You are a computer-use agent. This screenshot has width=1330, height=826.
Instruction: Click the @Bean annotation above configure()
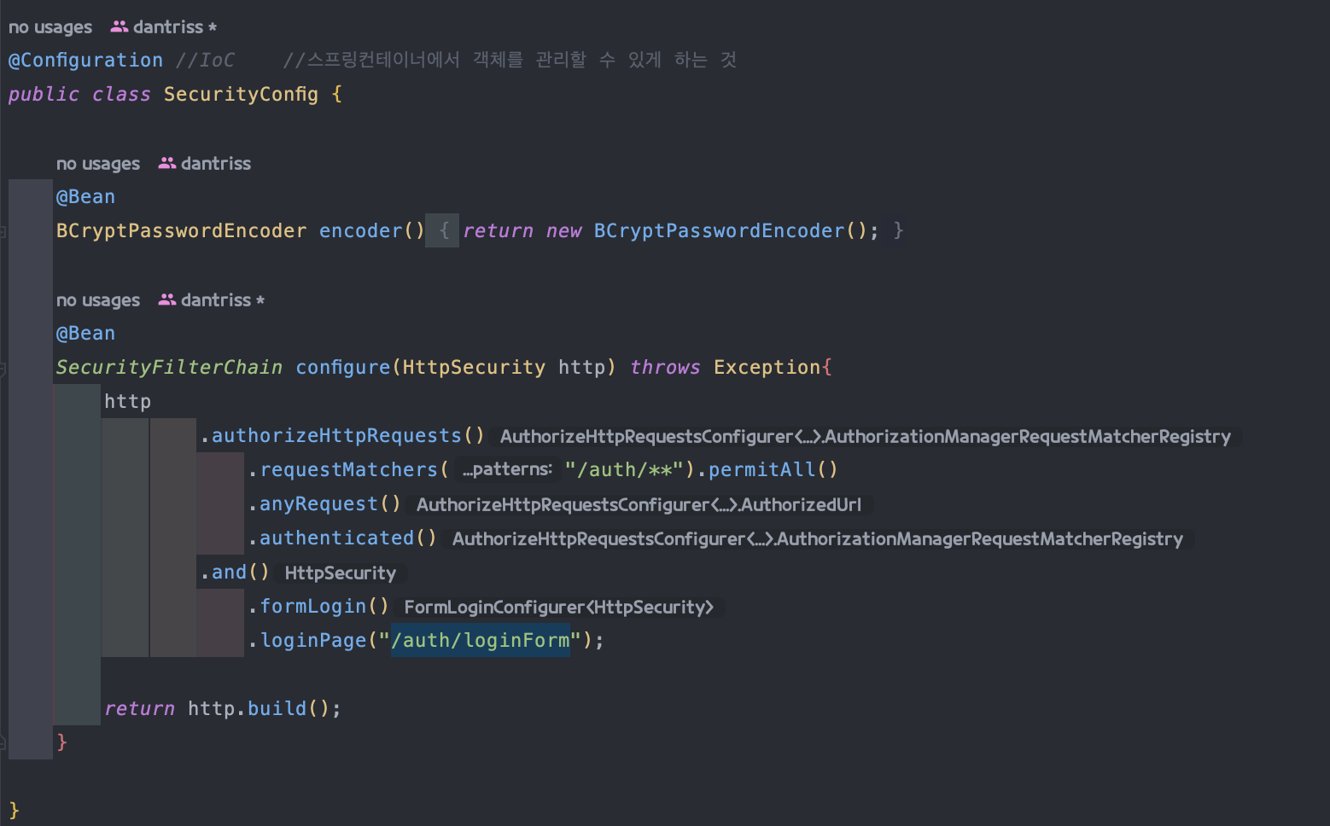85,334
